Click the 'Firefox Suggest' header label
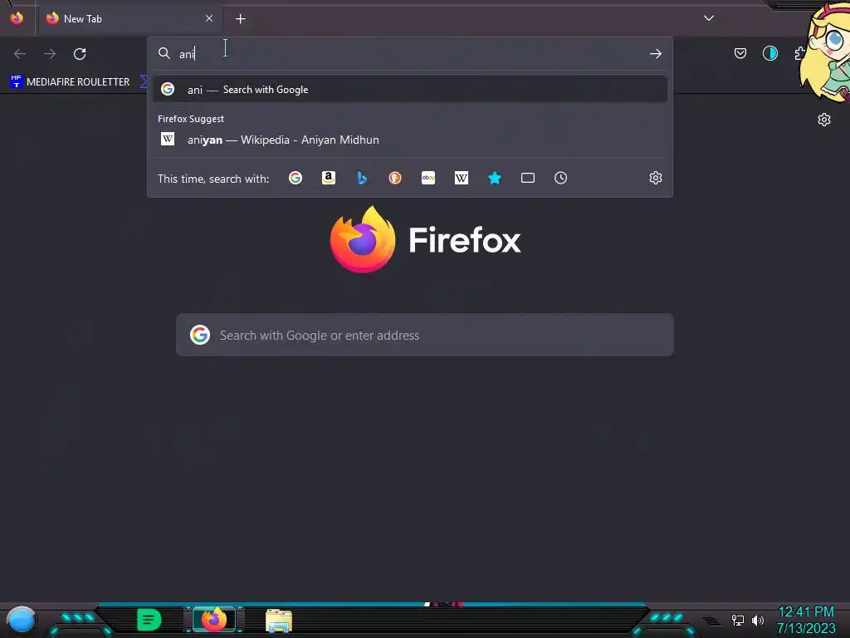The width and height of the screenshot is (850, 638). [x=191, y=119]
